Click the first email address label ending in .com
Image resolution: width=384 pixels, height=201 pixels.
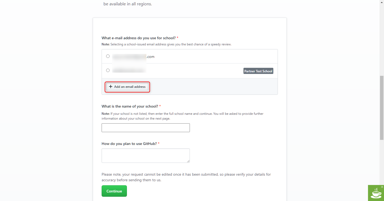pyautogui.click(x=133, y=57)
